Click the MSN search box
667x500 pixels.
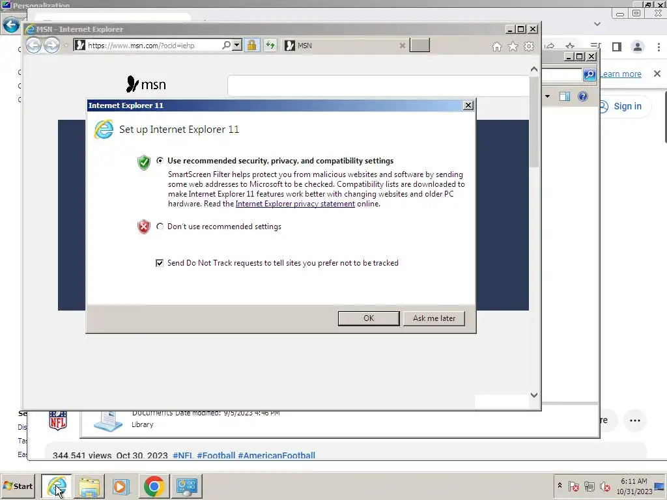tap(378, 86)
